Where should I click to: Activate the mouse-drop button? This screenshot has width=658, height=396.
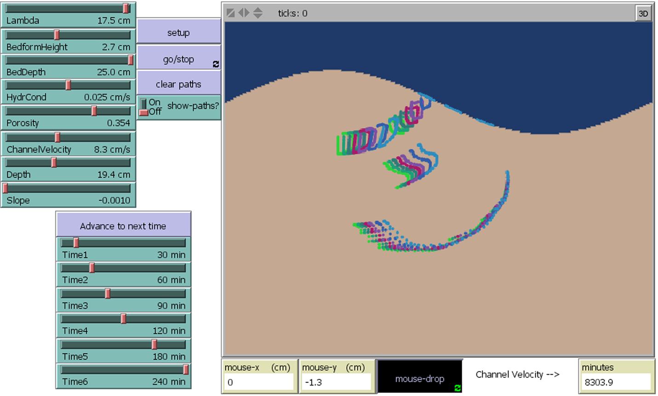(419, 377)
